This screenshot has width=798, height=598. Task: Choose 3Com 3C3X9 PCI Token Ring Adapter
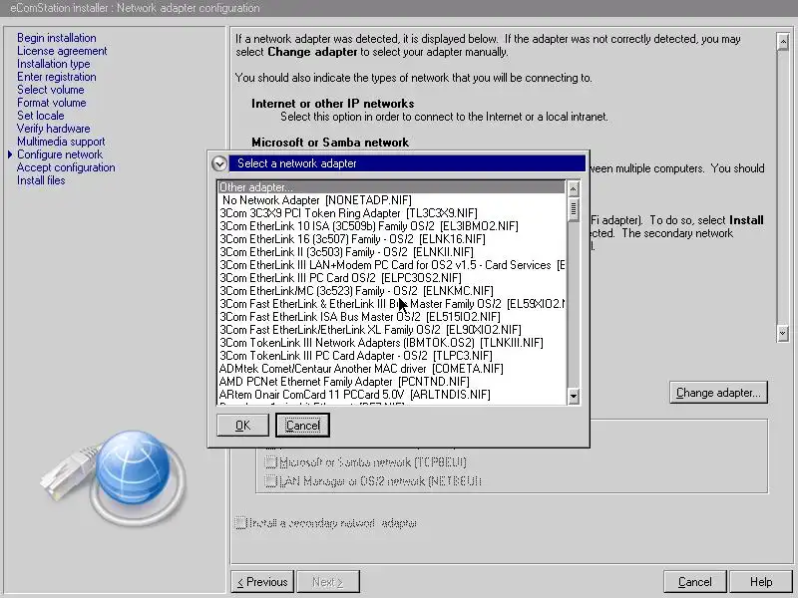(x=391, y=213)
